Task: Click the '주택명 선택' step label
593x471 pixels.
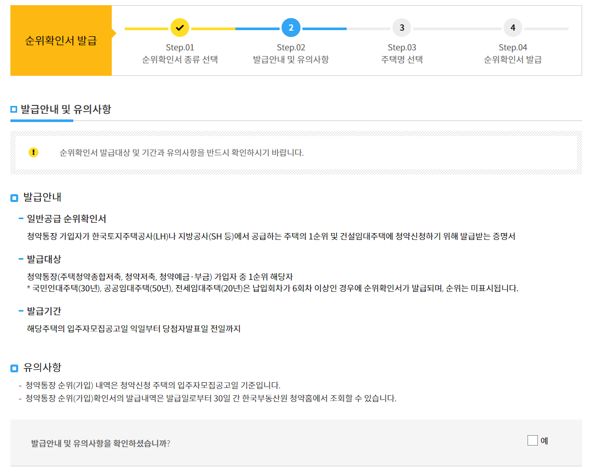Action: click(x=402, y=60)
